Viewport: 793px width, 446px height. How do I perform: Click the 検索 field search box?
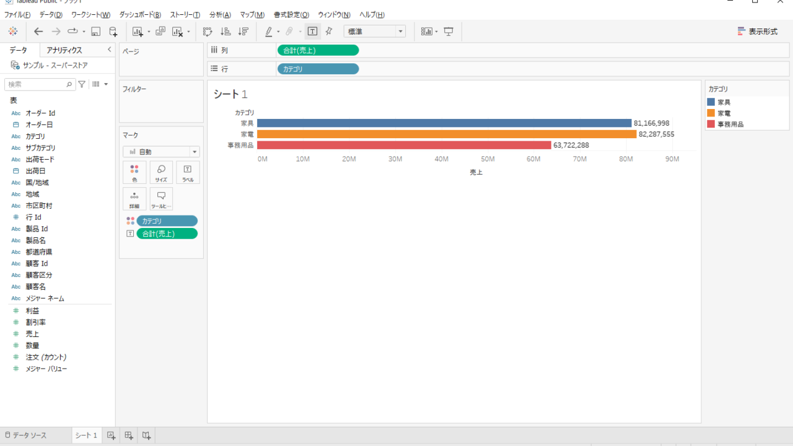(40, 84)
